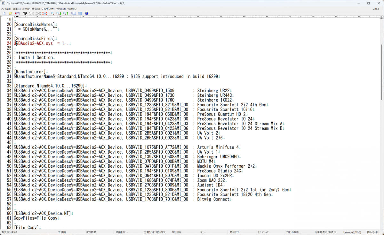384x235 pixels.
Task: Open search with the magnifying glass icon
Action: (x=52, y=13)
